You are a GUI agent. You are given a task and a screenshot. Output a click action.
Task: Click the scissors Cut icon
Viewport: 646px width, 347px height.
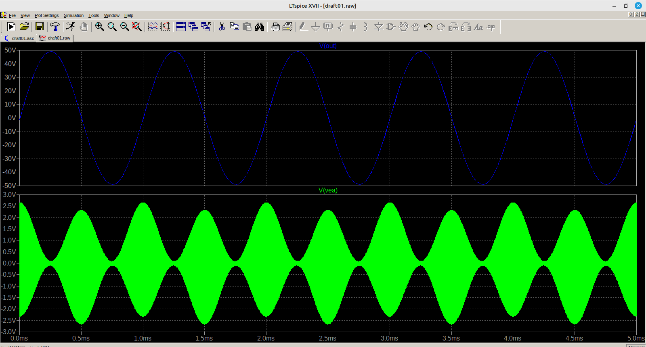coord(222,27)
